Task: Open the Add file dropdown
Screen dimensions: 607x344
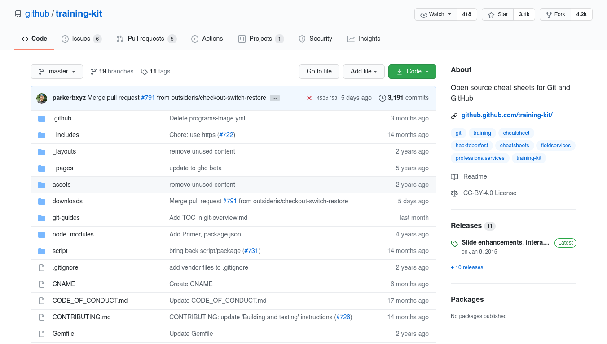Action: tap(364, 72)
